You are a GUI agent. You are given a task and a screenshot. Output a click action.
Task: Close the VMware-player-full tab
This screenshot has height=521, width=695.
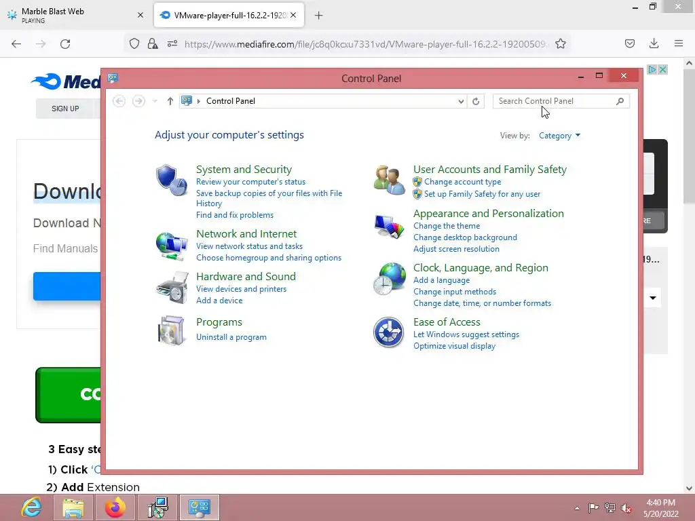pos(293,15)
